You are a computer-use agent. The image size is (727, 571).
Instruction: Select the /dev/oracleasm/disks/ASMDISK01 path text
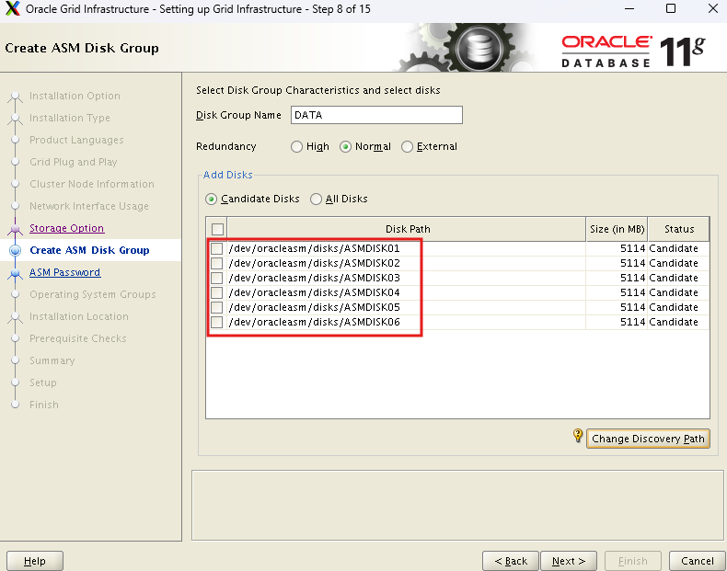[x=314, y=248]
